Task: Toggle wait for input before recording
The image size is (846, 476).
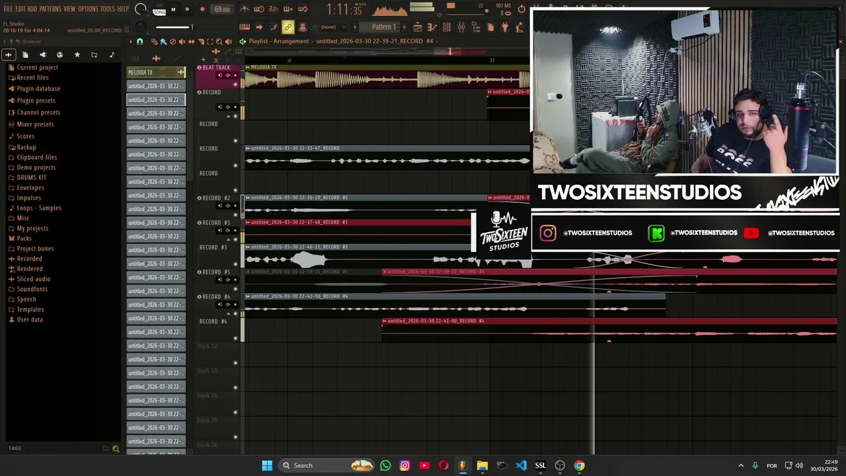Action: [258, 9]
